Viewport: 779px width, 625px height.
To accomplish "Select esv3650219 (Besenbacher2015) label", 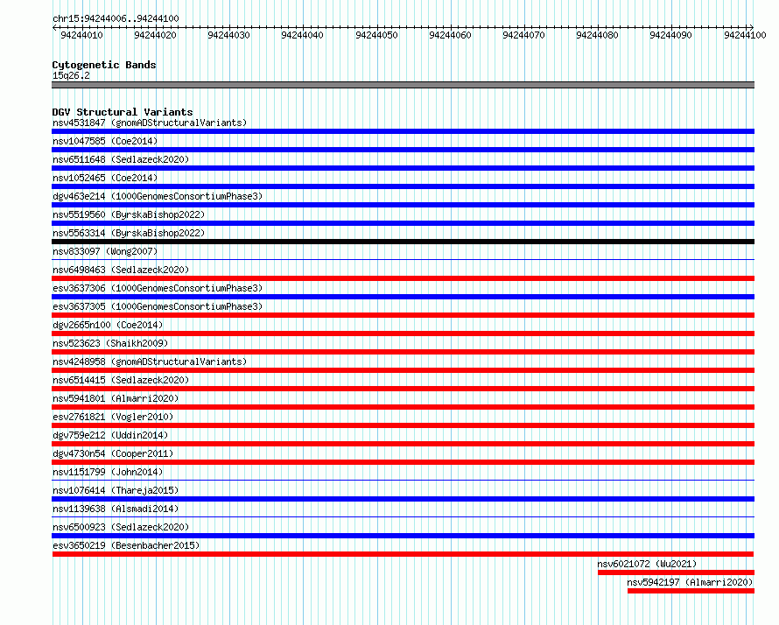I will point(126,545).
